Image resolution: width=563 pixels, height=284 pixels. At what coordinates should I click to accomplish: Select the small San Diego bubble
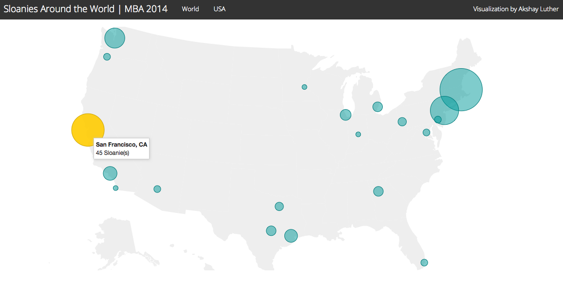(x=115, y=188)
